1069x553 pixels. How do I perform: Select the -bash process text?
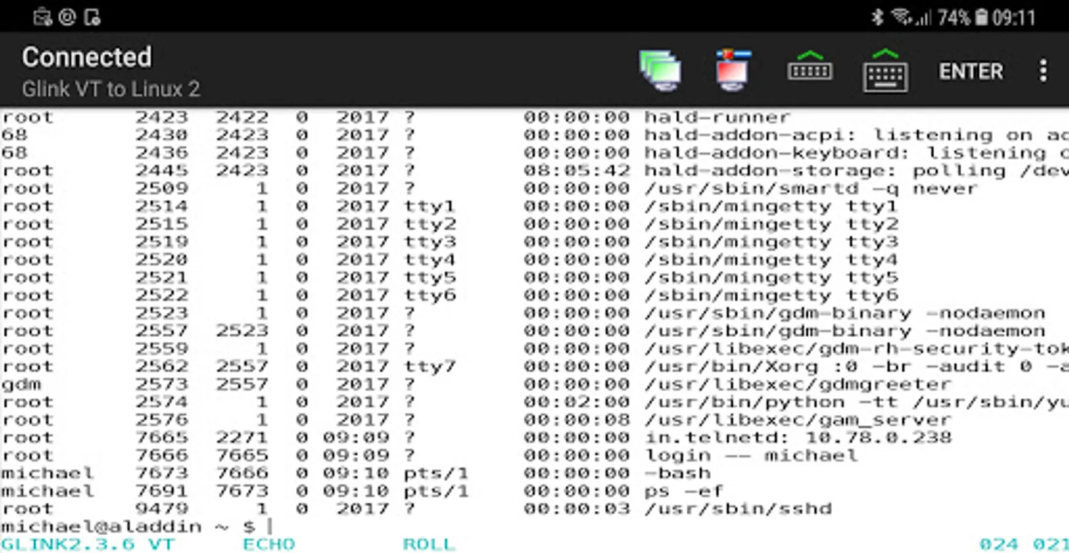pyautogui.click(x=677, y=473)
